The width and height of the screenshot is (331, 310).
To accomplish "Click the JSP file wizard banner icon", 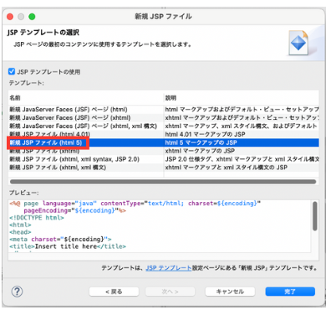I will coord(299,43).
